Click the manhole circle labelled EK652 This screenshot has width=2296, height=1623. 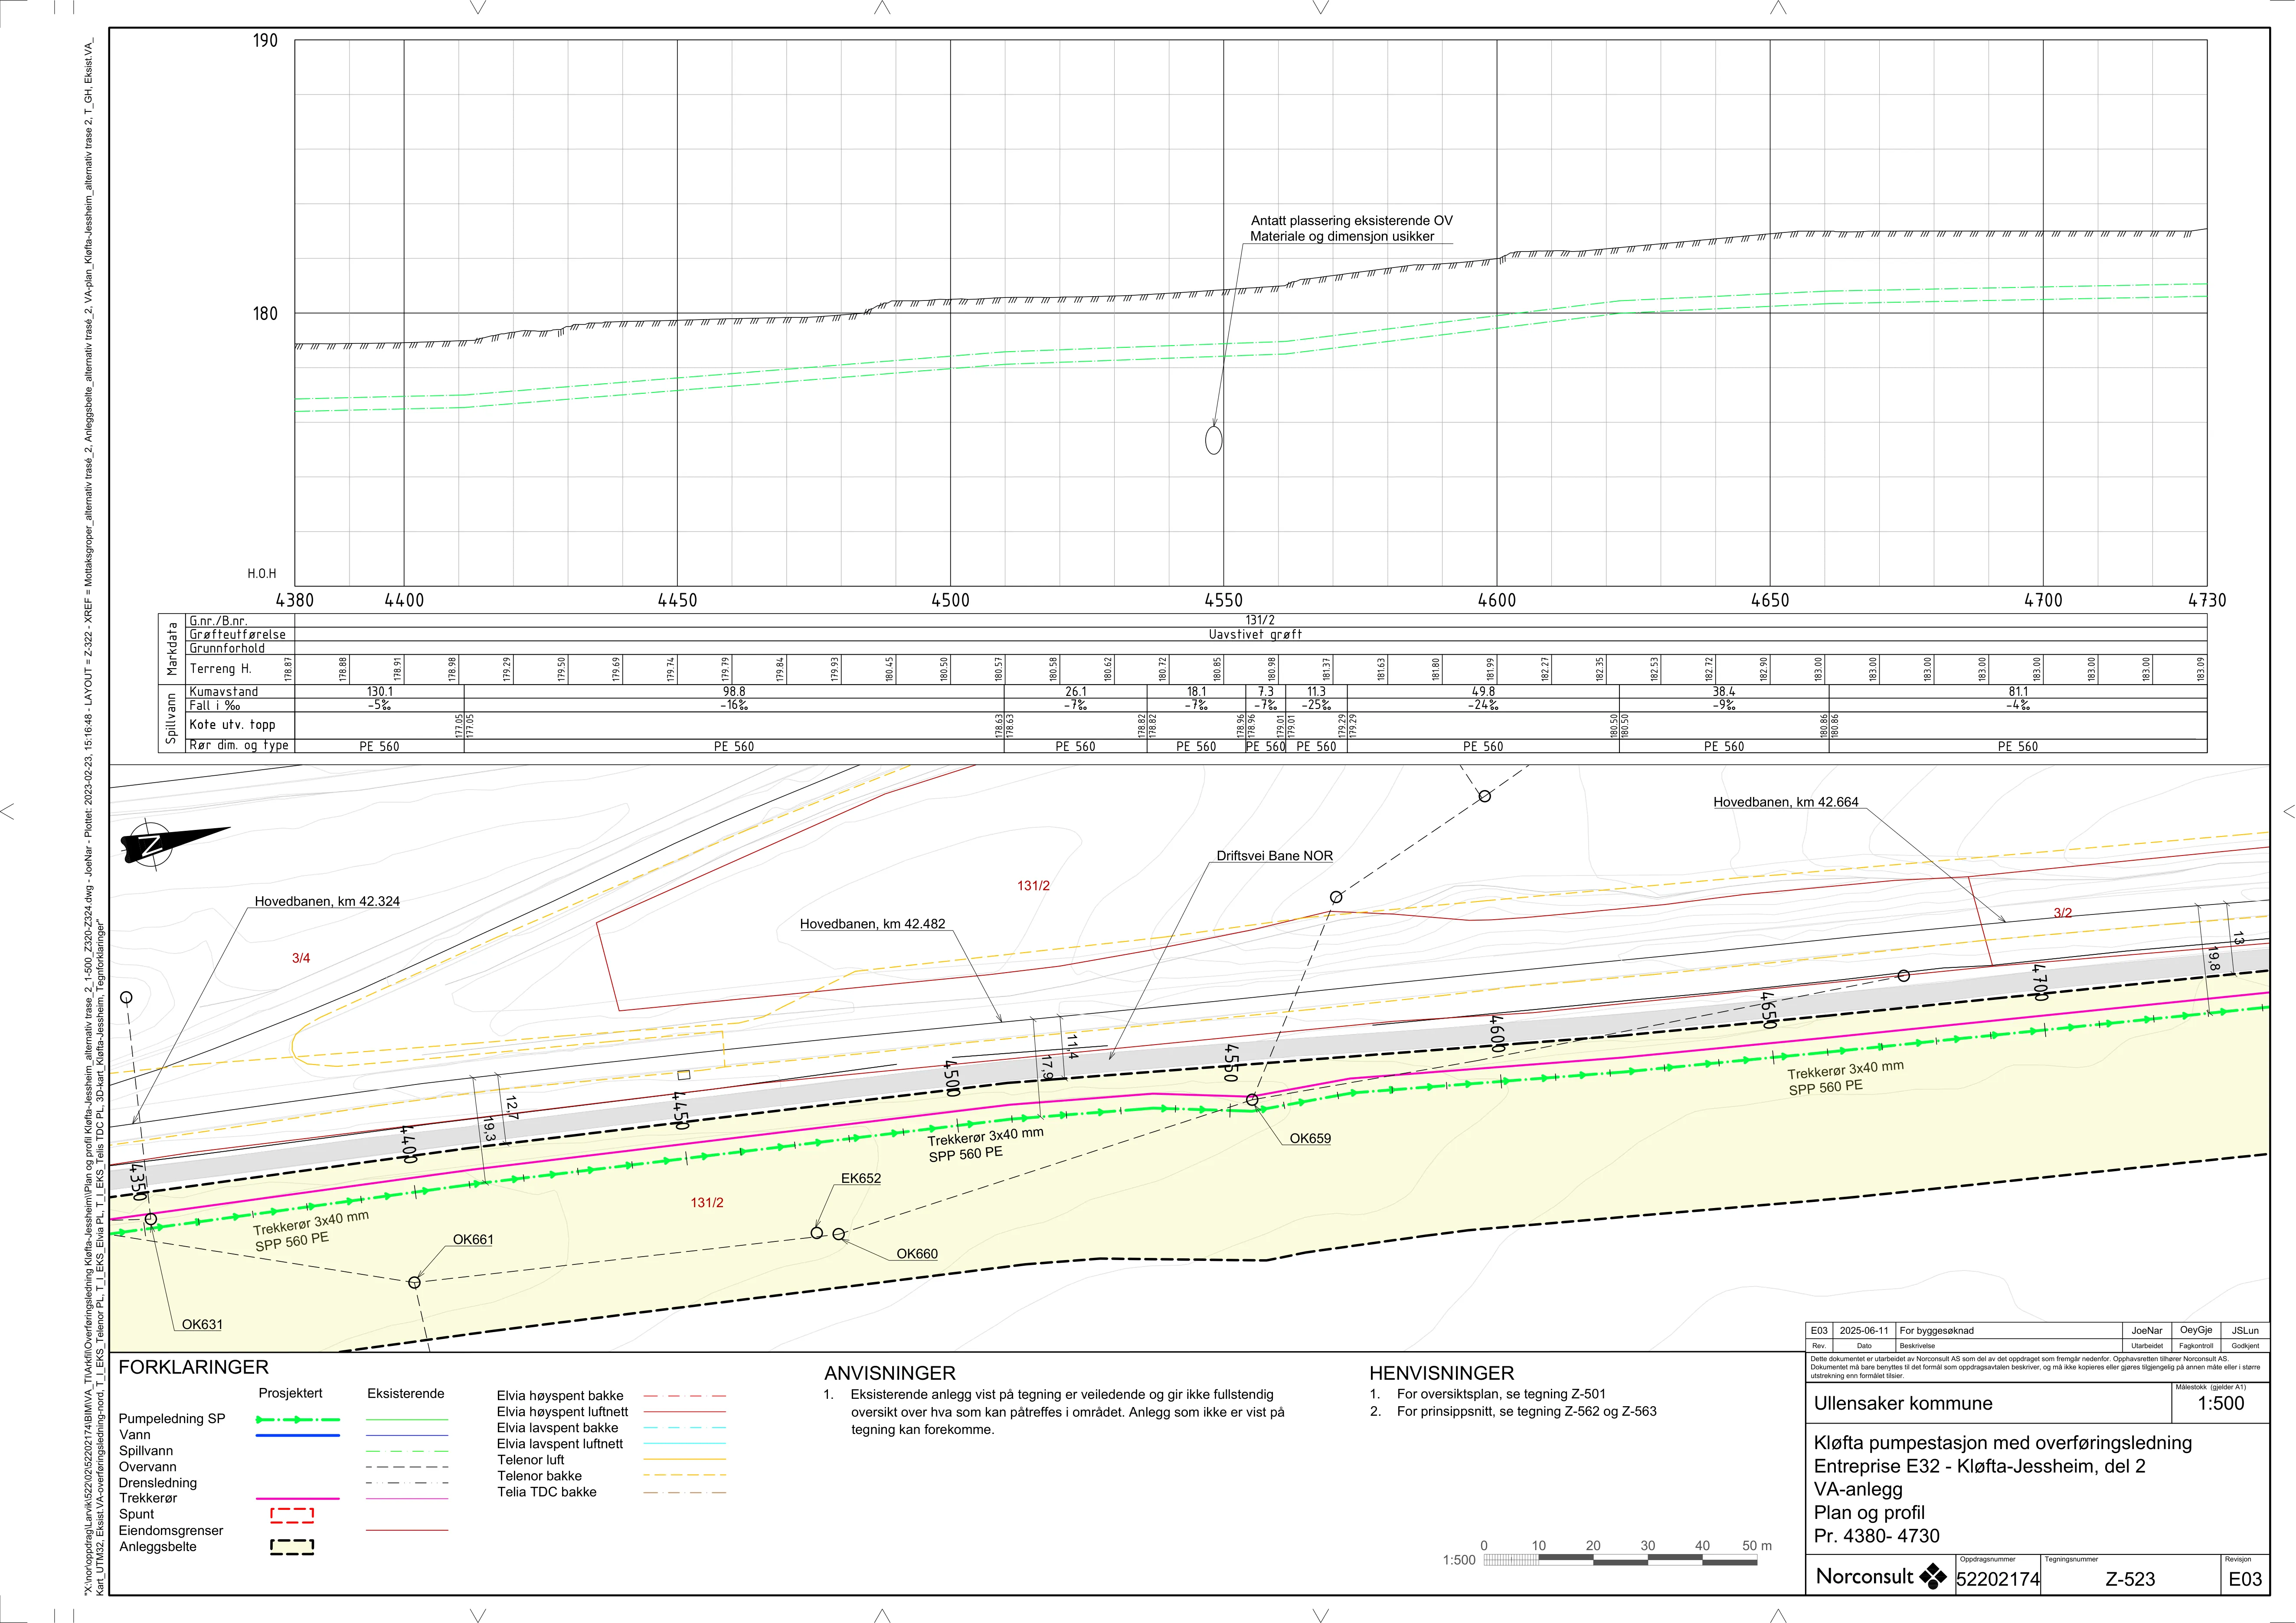[x=817, y=1233]
